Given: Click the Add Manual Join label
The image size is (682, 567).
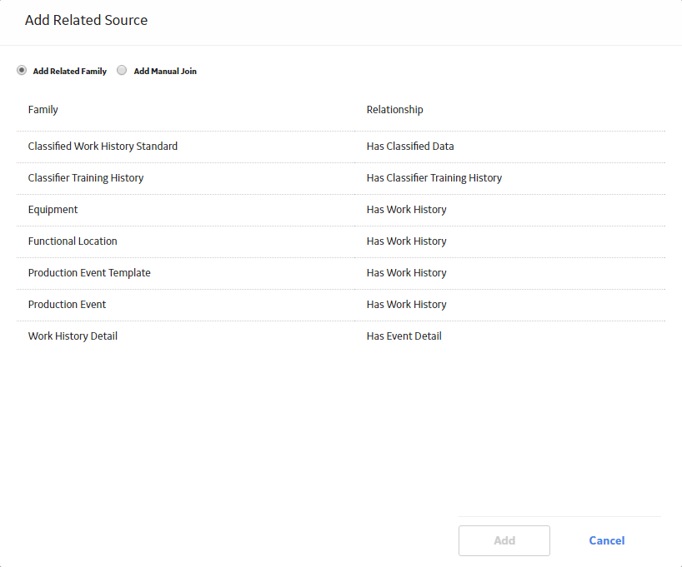Looking at the screenshot, I should point(165,72).
